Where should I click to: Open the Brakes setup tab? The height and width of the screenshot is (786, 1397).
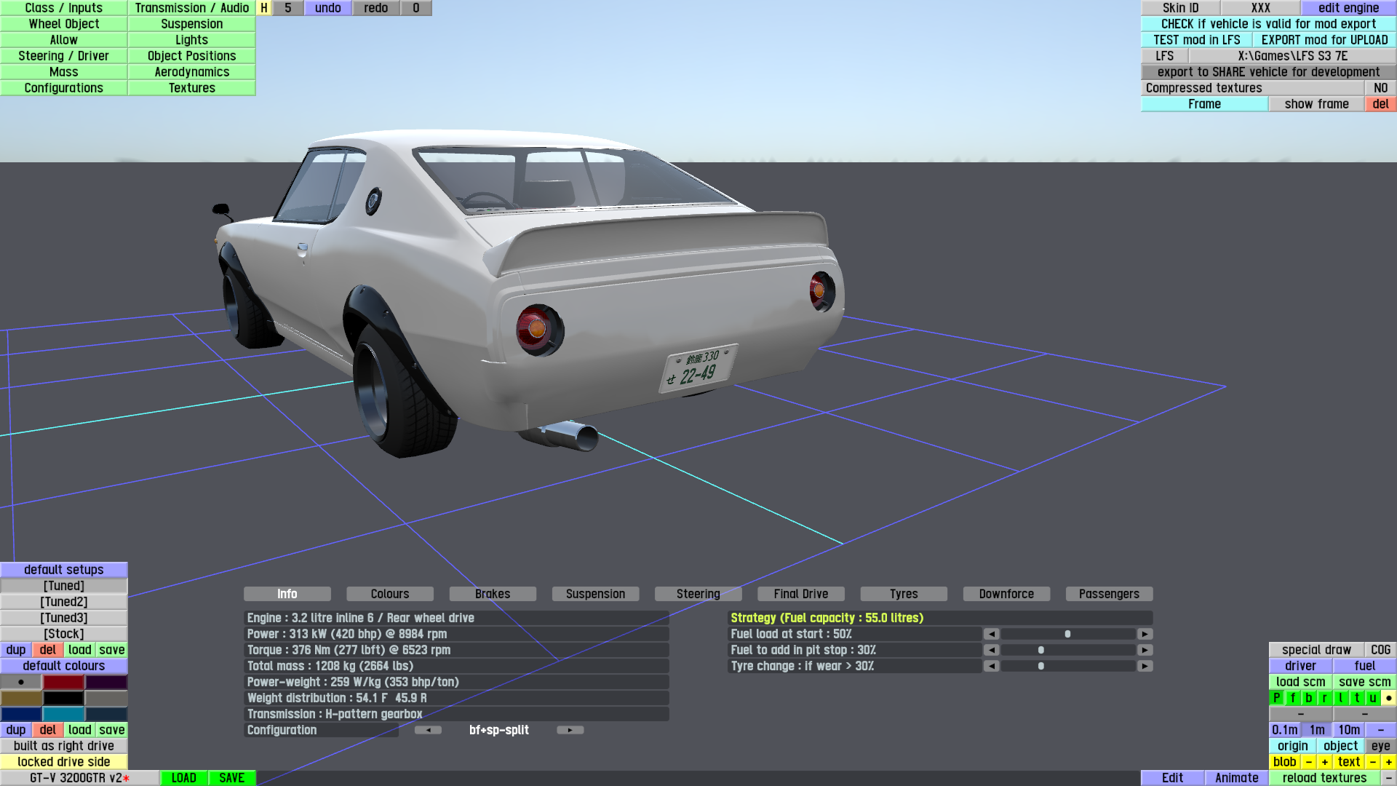(x=493, y=594)
